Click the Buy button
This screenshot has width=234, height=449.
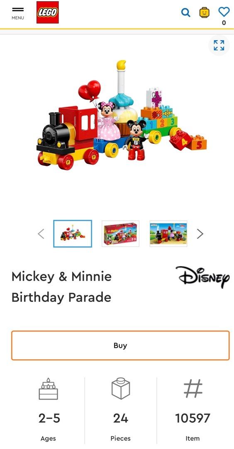coord(120,345)
